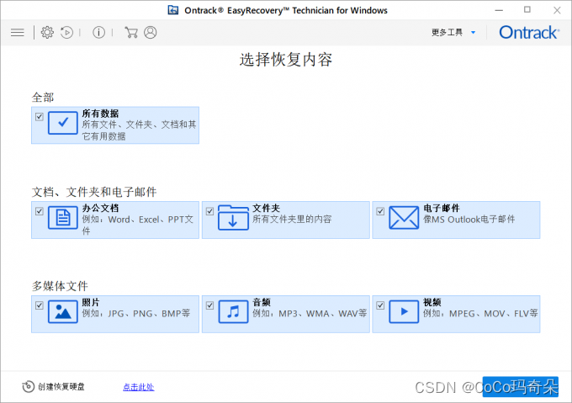
Task: Click the 视频 play icon
Action: (x=404, y=312)
